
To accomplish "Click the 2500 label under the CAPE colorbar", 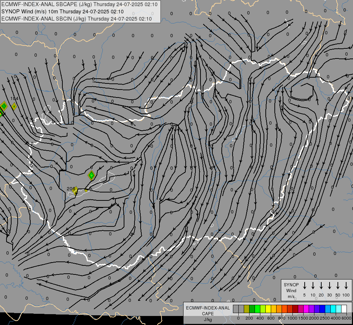I will click(325, 318).
